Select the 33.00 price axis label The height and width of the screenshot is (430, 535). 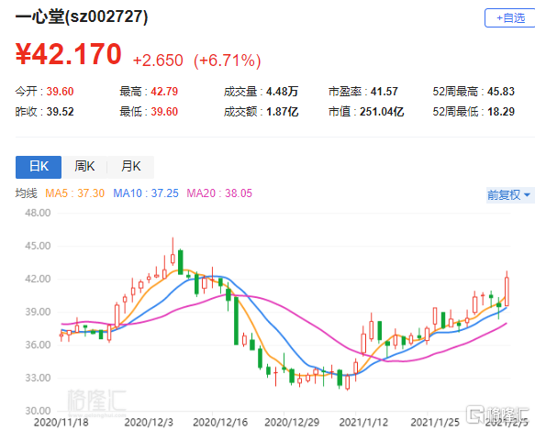click(38, 378)
